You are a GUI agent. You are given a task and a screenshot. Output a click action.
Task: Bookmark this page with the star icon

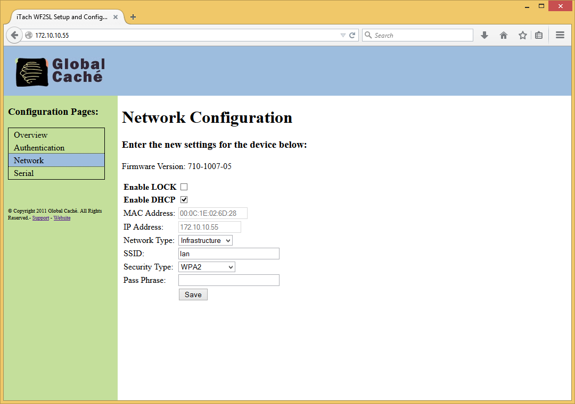pyautogui.click(x=523, y=35)
